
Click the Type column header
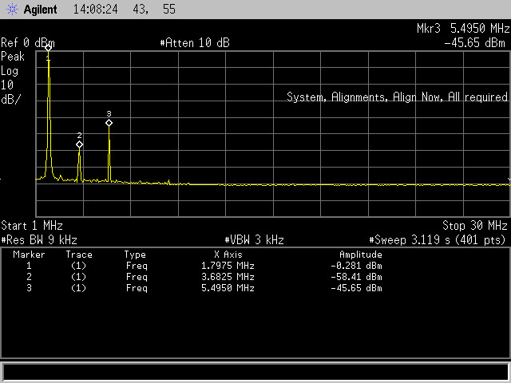[x=135, y=255]
